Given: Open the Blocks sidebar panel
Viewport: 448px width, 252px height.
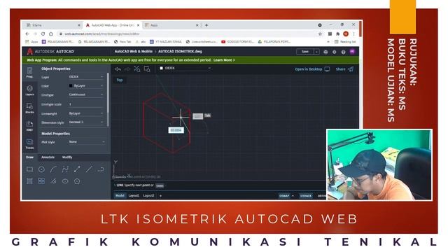Looking at the screenshot, I should (29, 108).
